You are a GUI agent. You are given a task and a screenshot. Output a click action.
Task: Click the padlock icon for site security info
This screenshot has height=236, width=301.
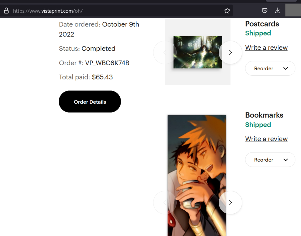pos(6,10)
